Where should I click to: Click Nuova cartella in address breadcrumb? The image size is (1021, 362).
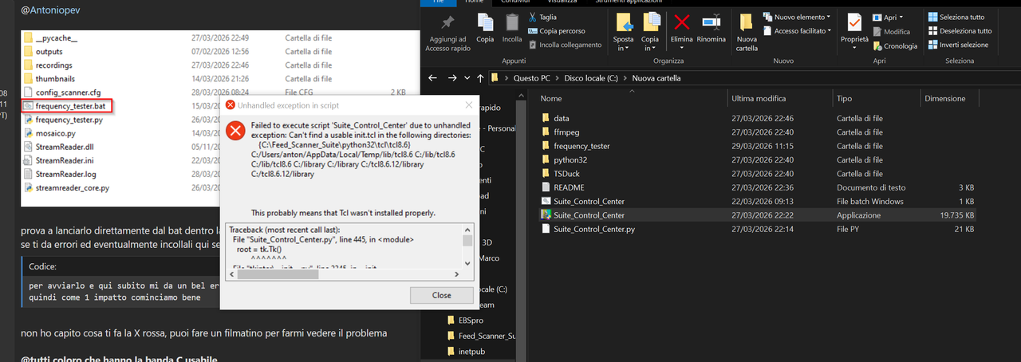(x=656, y=78)
